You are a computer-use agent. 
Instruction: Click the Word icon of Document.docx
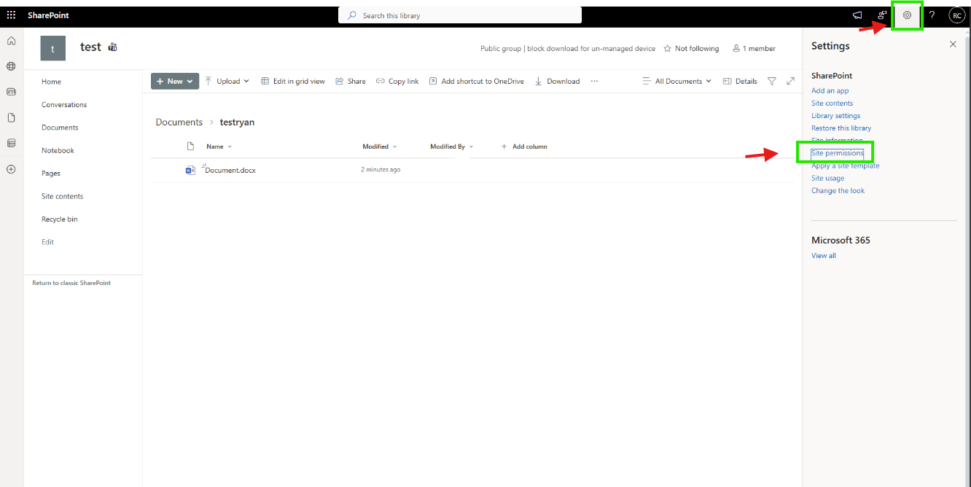pyautogui.click(x=190, y=170)
